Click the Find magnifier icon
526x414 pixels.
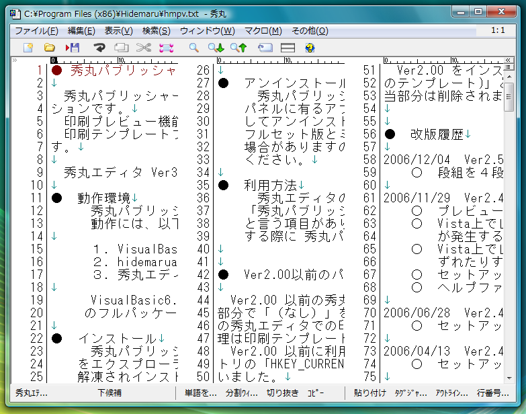click(193, 48)
